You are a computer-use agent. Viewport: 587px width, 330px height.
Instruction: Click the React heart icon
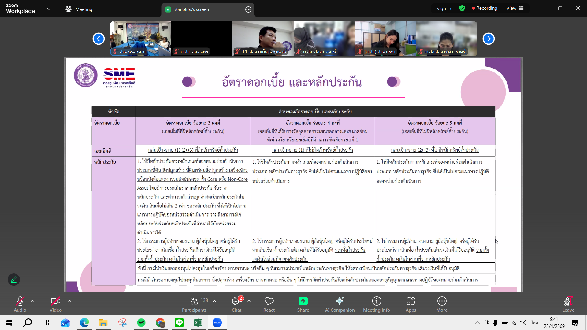(x=269, y=304)
